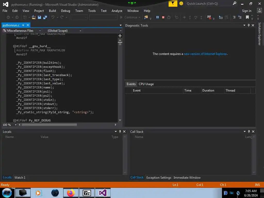Click the Step Into arrow icon

[x=190, y=17]
